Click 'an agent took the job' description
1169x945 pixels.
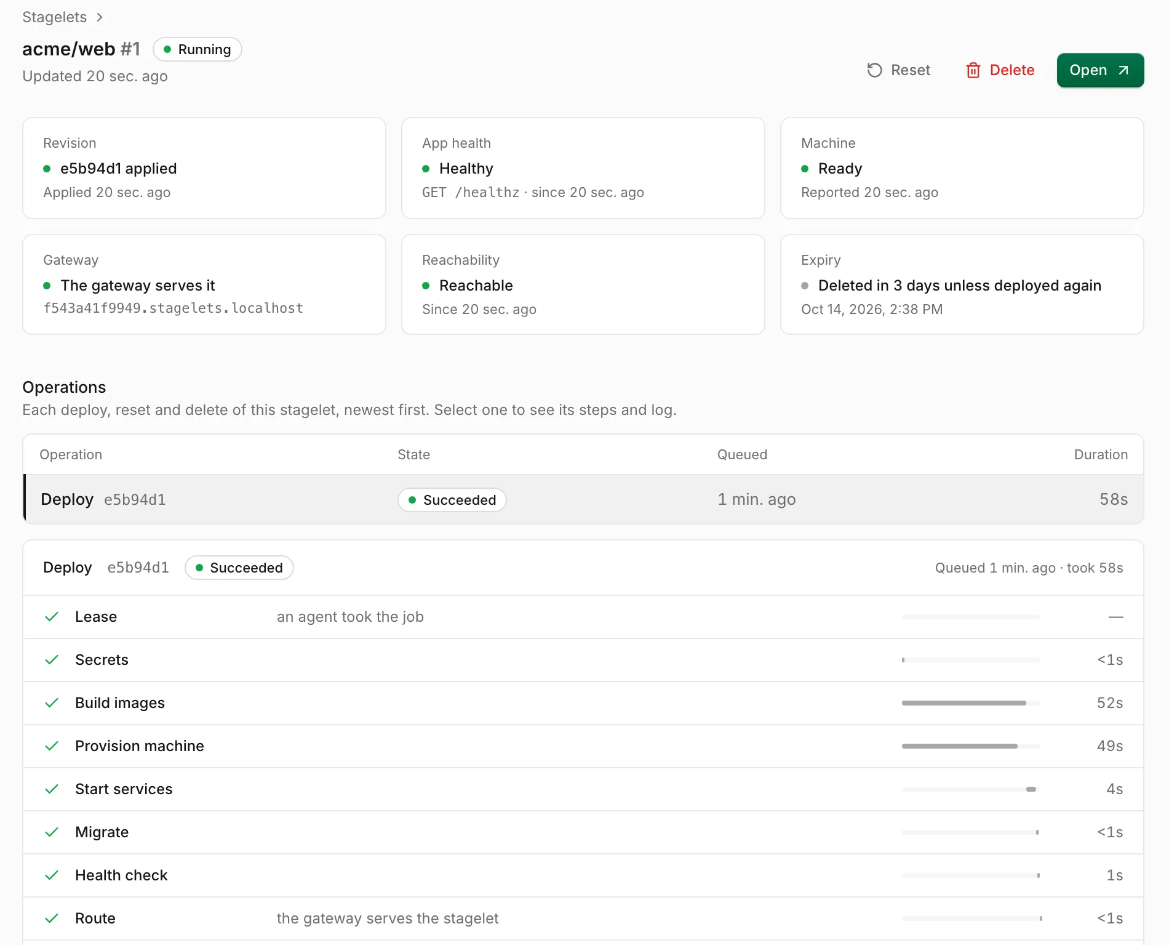(350, 617)
